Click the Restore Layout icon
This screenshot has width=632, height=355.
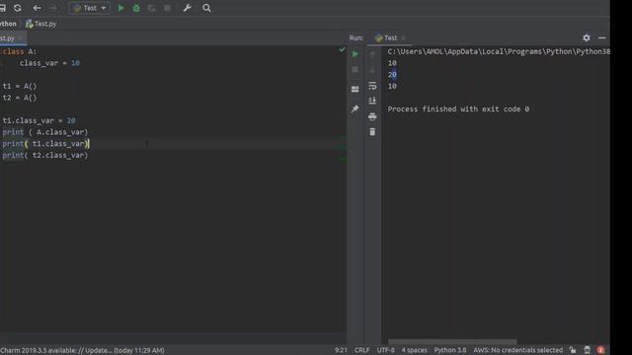pos(355,89)
